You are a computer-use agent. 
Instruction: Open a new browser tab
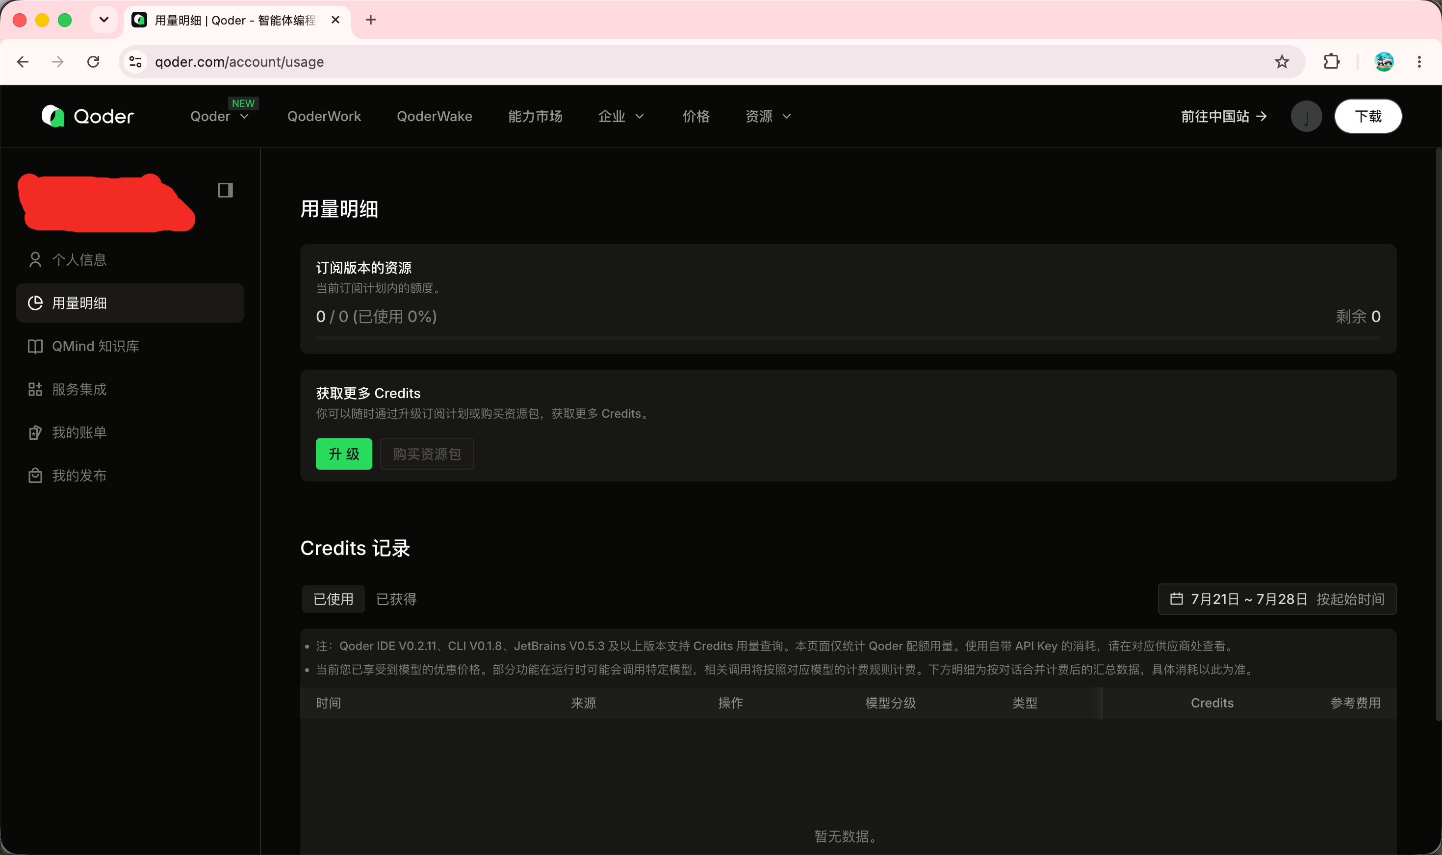click(x=371, y=20)
